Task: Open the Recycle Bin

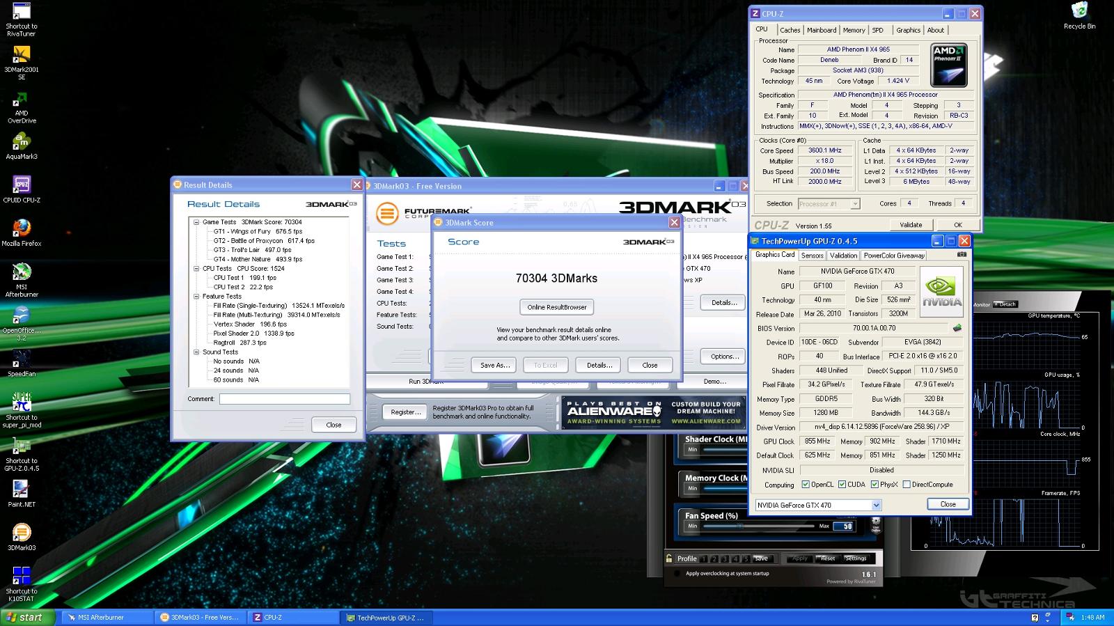Action: pyautogui.click(x=1080, y=16)
